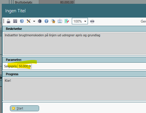Click the toolbar drag handle grip
Screen dimensions: 146x113
(4, 21)
